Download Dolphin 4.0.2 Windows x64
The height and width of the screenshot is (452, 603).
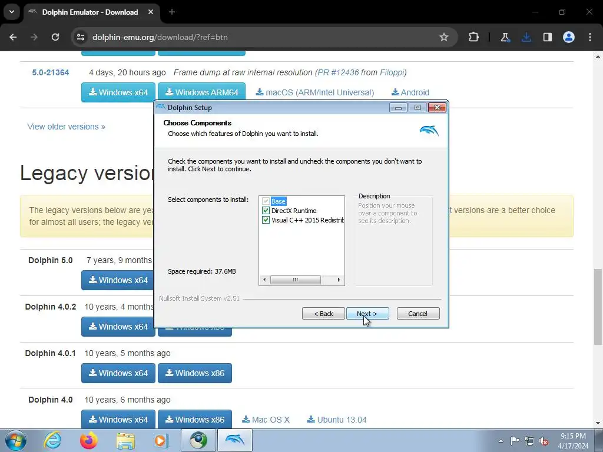tap(118, 327)
